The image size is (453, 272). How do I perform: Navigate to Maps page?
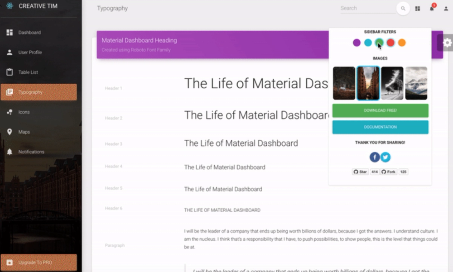tap(39, 132)
